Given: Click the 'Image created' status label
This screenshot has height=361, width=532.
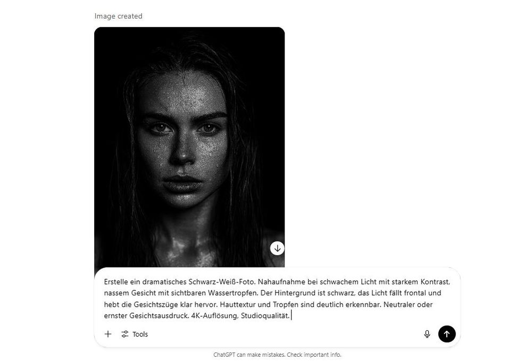Looking at the screenshot, I should (x=119, y=16).
